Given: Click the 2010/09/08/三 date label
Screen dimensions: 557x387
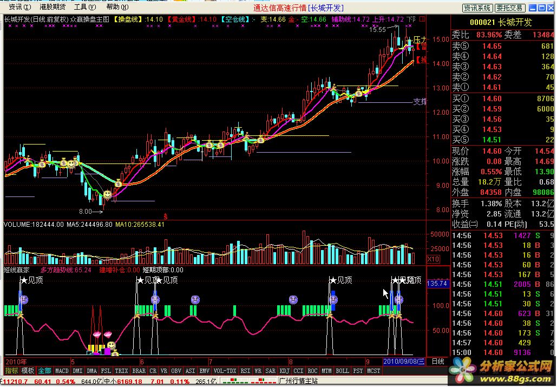Looking at the screenshot, I should point(404,362).
